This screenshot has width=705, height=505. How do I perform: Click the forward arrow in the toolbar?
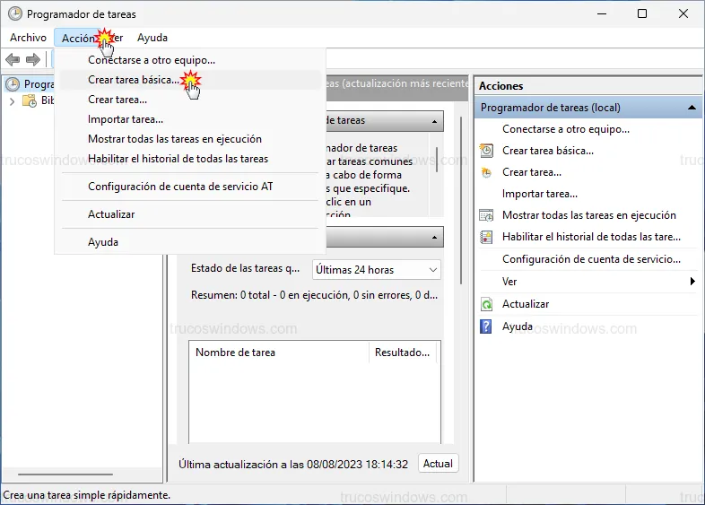(33, 59)
